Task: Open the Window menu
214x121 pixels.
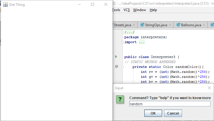Action: point(140,10)
